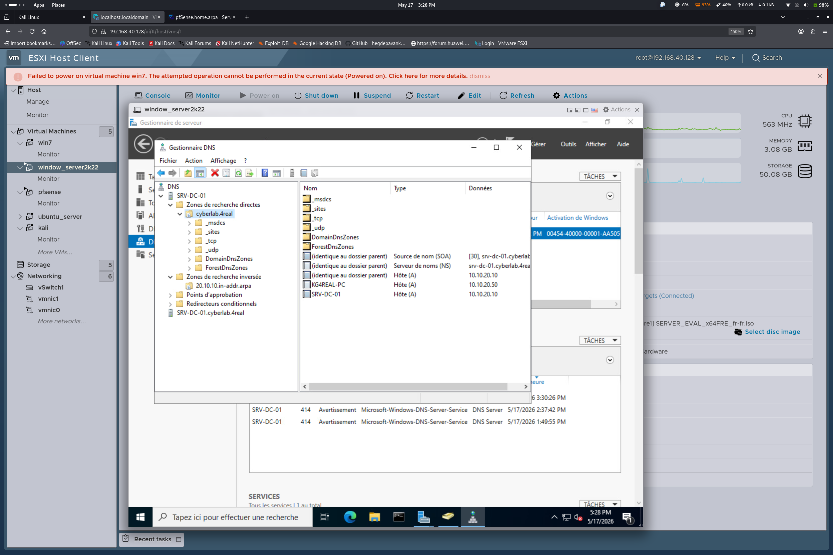Image resolution: width=833 pixels, height=555 pixels.
Task: Click the blue question mark Help icon
Action: [265, 173]
